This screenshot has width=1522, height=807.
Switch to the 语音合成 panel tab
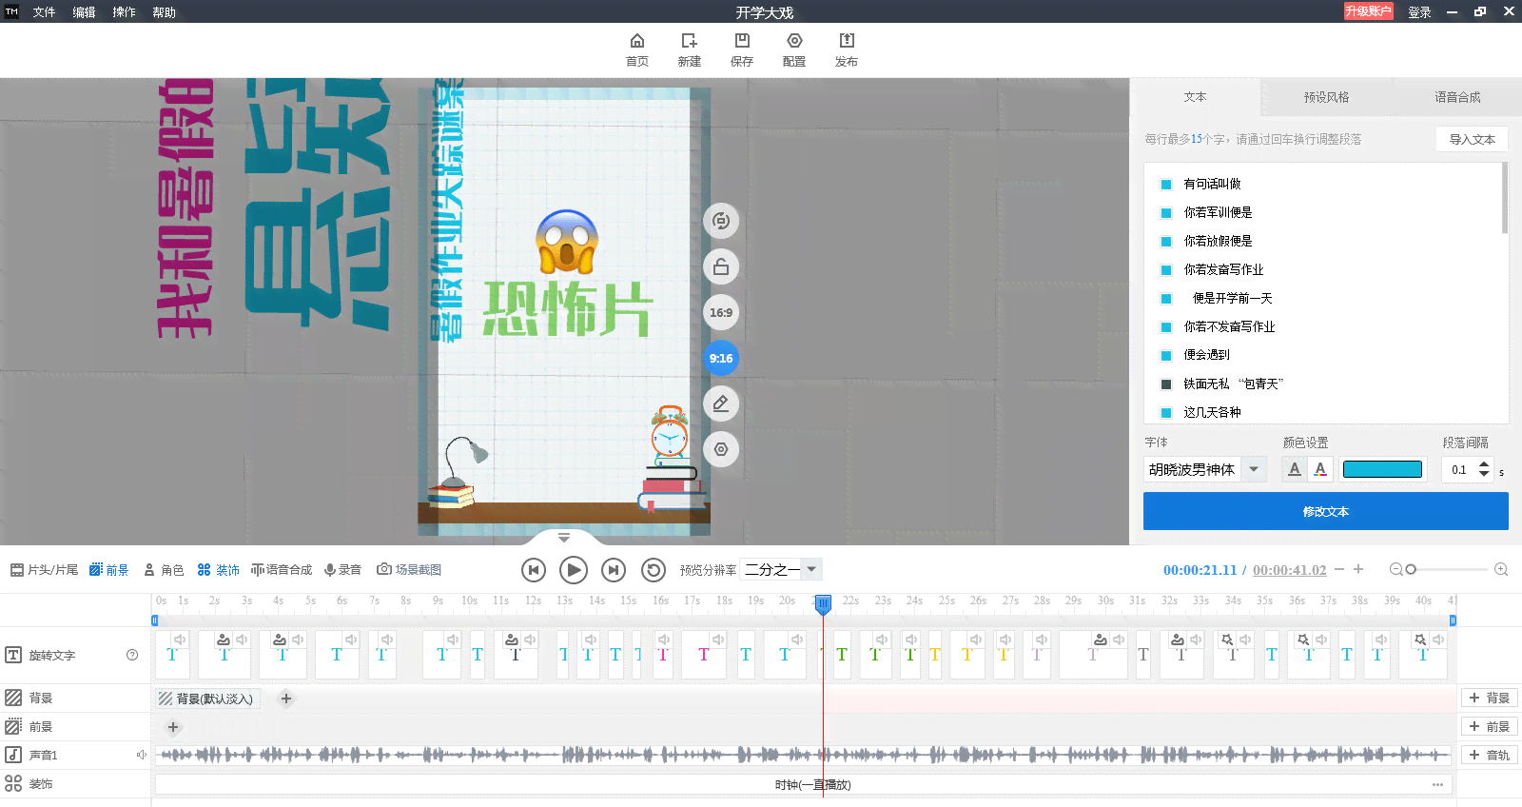[1457, 97]
